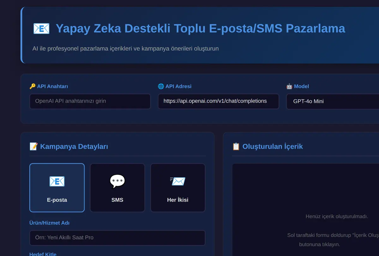Click the key icon beside API Anahtarı
Viewport: 379px width, 256px height.
(x=33, y=86)
